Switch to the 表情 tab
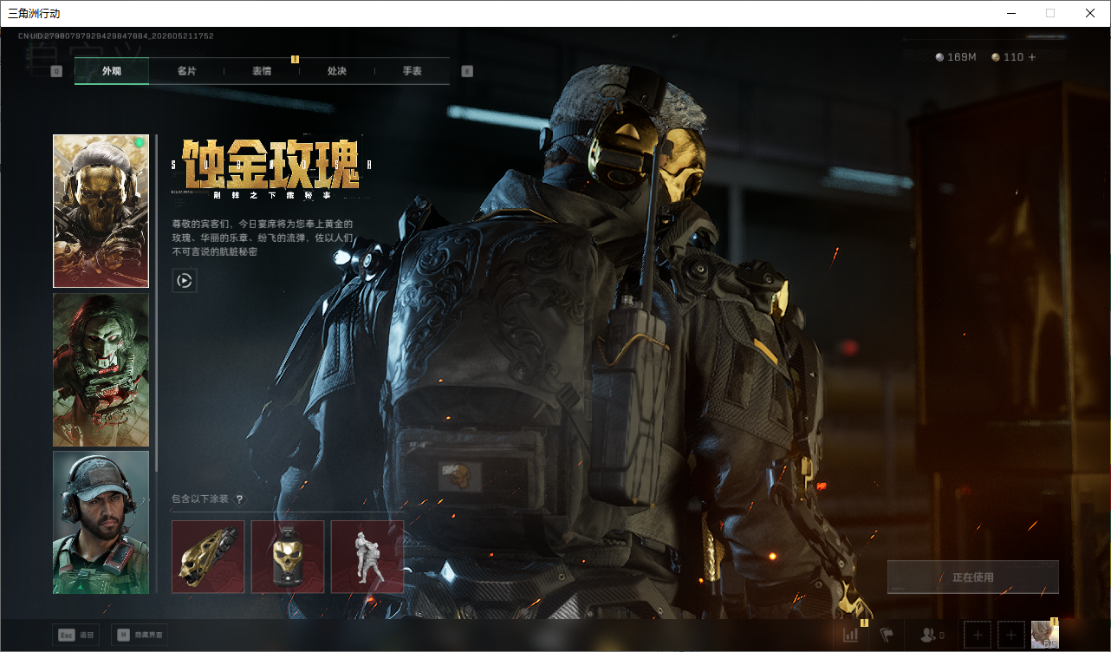Viewport: 1111px width, 652px height. [x=262, y=71]
